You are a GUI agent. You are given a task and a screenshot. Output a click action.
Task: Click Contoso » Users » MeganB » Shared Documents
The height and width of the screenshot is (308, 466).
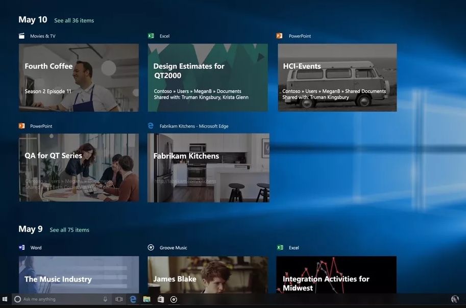coord(334,91)
